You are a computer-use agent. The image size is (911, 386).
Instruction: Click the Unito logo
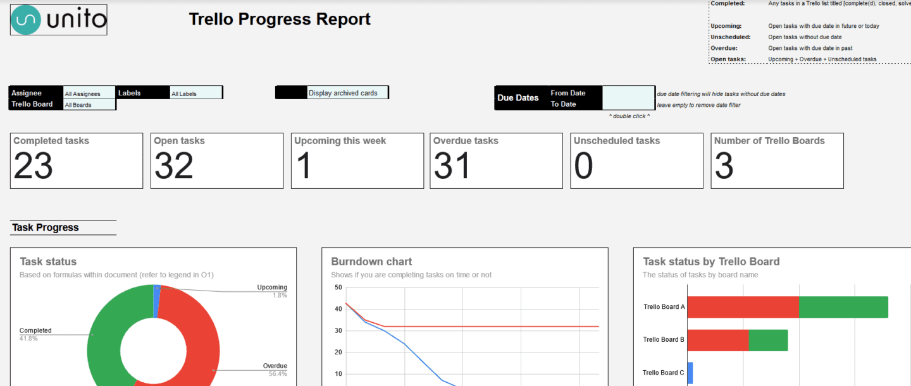58,20
